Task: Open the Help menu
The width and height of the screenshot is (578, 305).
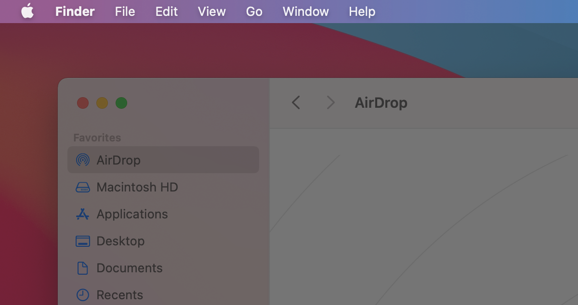Action: (362, 11)
